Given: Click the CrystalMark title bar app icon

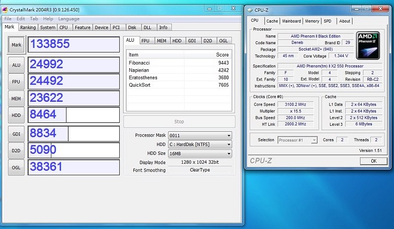Looking at the screenshot, I should pos(5,10).
